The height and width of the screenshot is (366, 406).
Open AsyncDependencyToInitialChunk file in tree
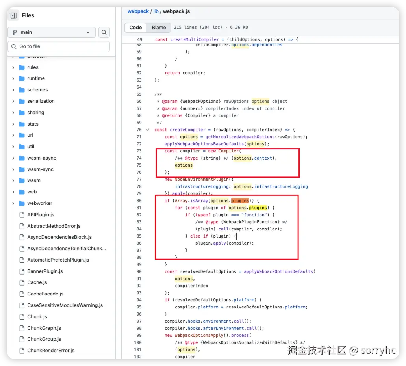pyautogui.click(x=67, y=249)
